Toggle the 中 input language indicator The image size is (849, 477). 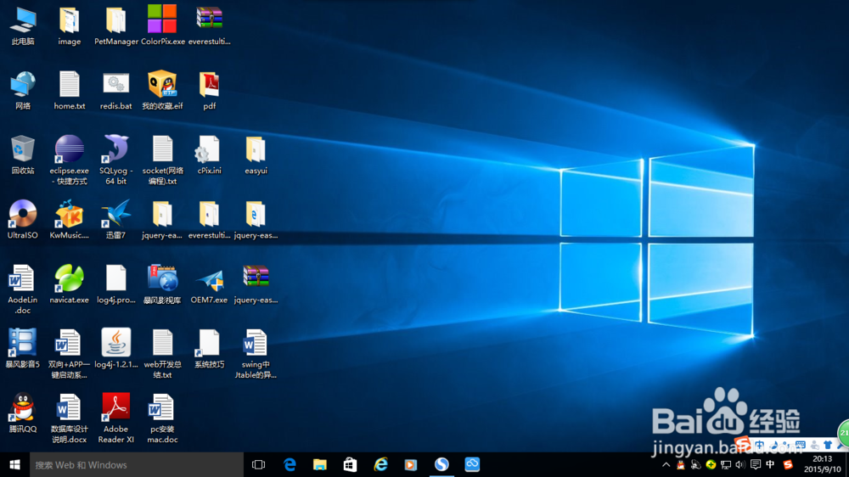tap(770, 464)
